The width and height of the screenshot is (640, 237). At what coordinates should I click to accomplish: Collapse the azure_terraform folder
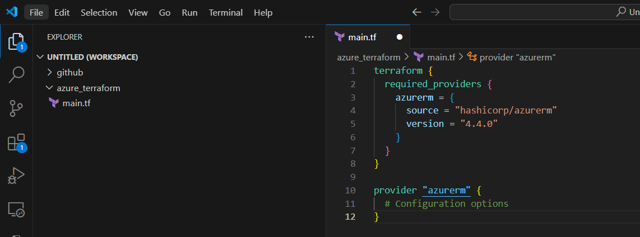pos(179,88)
